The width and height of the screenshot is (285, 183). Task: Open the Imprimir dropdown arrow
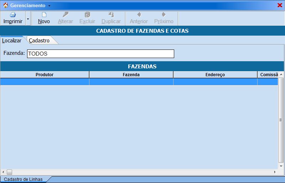tap(28, 19)
